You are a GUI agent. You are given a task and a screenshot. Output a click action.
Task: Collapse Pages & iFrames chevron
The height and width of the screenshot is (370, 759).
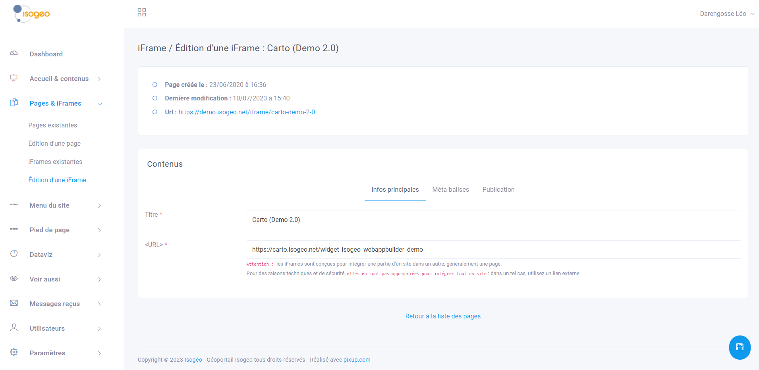(x=100, y=104)
